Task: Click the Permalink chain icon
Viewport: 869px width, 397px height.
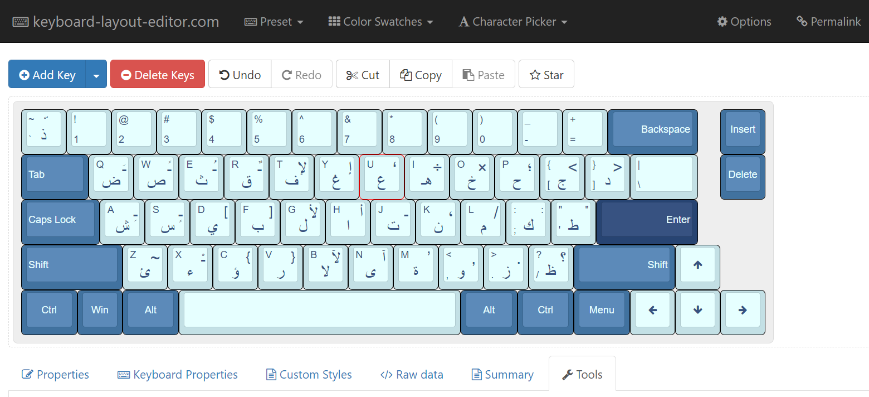Action: click(802, 21)
